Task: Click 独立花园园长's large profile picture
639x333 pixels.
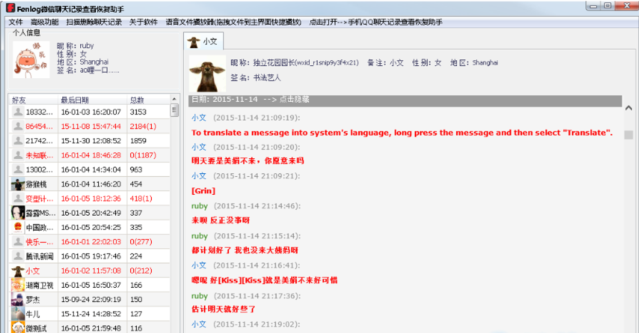Action: pyautogui.click(x=207, y=74)
